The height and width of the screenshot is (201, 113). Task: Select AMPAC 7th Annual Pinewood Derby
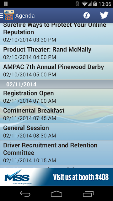pos(56,71)
